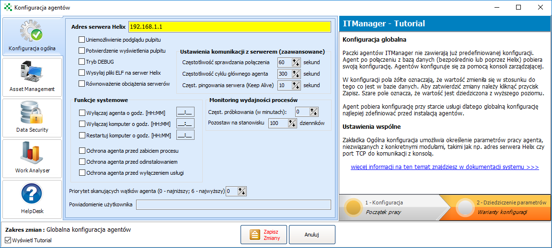Image resolution: width=552 pixels, height=248 pixels.
Task: Click the Adres serwera Helix field
Action: (230, 27)
